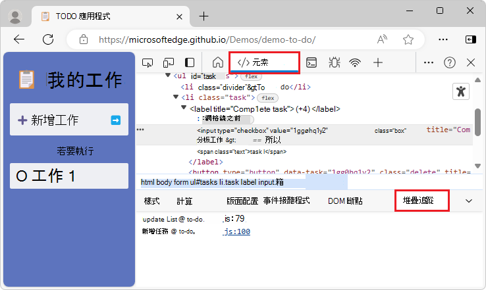
Task: Switch to the 元素 tab
Action: click(264, 62)
